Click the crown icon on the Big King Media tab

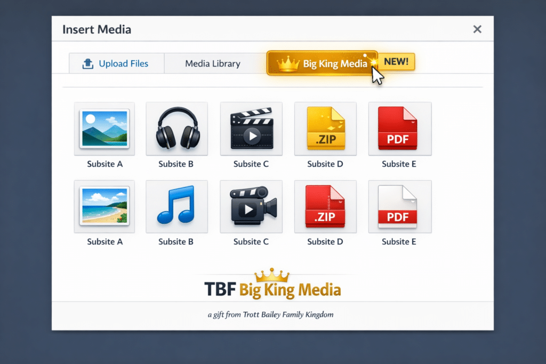tap(288, 63)
